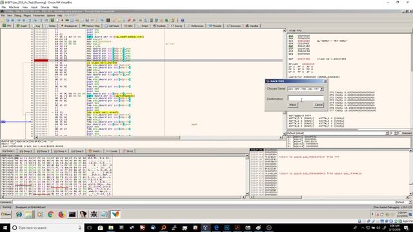Screen dimensions: 413x232
Task: Click the crack me app icon on VM taskbar
Action: point(116,215)
